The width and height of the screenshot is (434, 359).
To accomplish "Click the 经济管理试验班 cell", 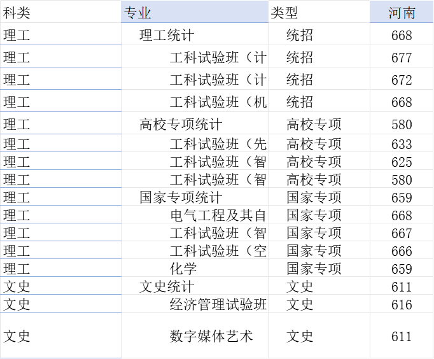I will (x=218, y=304).
